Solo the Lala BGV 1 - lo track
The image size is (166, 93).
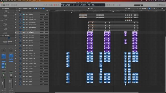point(25,53)
